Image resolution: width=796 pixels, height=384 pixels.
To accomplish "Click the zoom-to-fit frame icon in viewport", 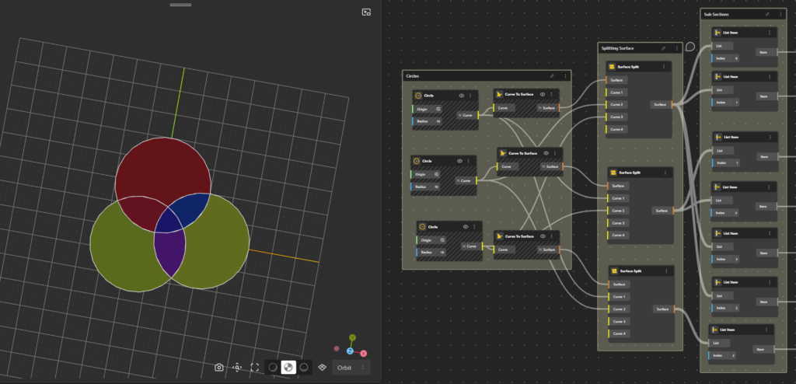I will tap(254, 367).
